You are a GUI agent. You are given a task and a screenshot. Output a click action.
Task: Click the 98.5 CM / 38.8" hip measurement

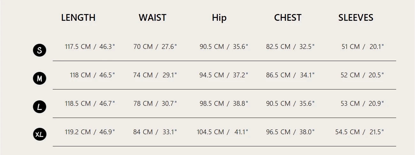point(224,104)
